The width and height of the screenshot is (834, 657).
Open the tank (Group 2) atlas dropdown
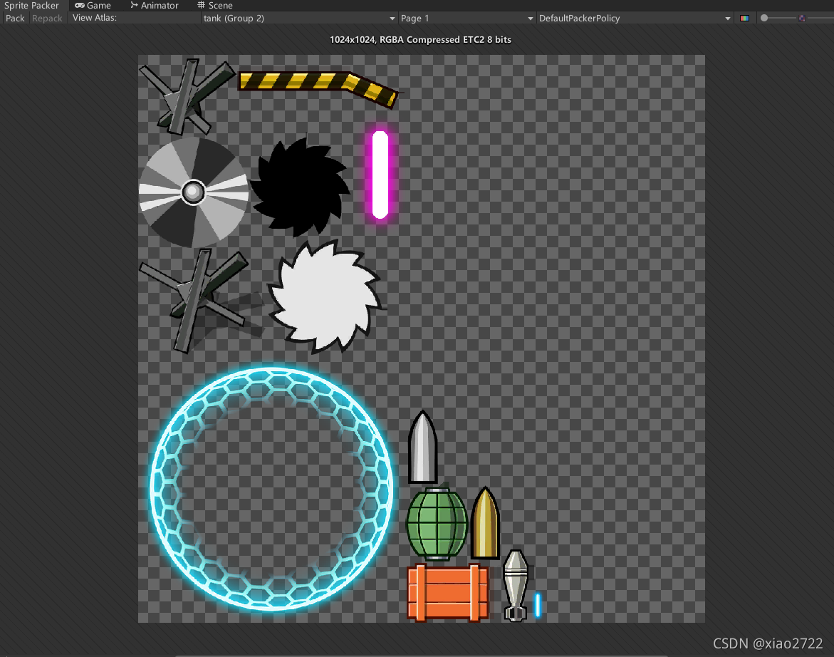tap(299, 18)
